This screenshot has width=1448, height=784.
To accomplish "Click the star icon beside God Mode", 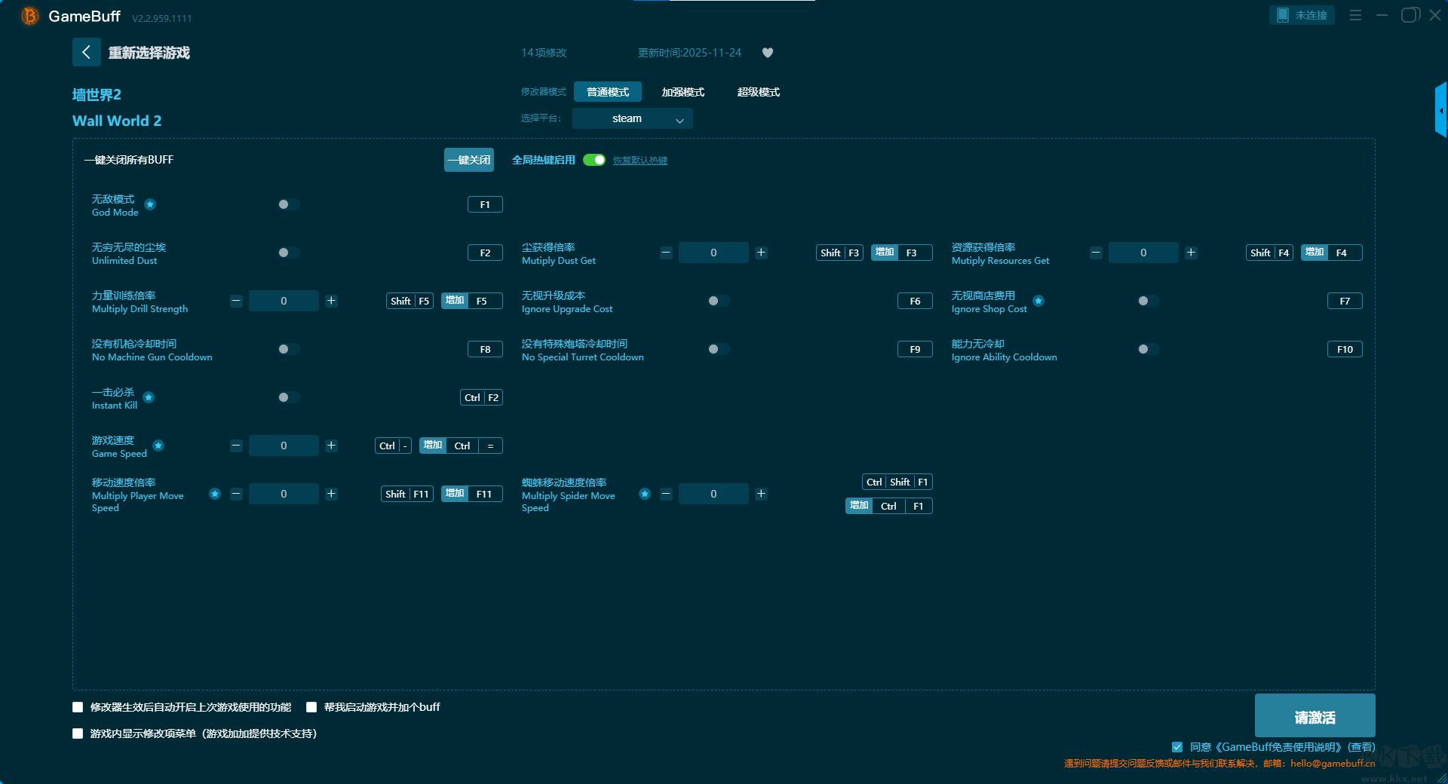I will [x=150, y=204].
